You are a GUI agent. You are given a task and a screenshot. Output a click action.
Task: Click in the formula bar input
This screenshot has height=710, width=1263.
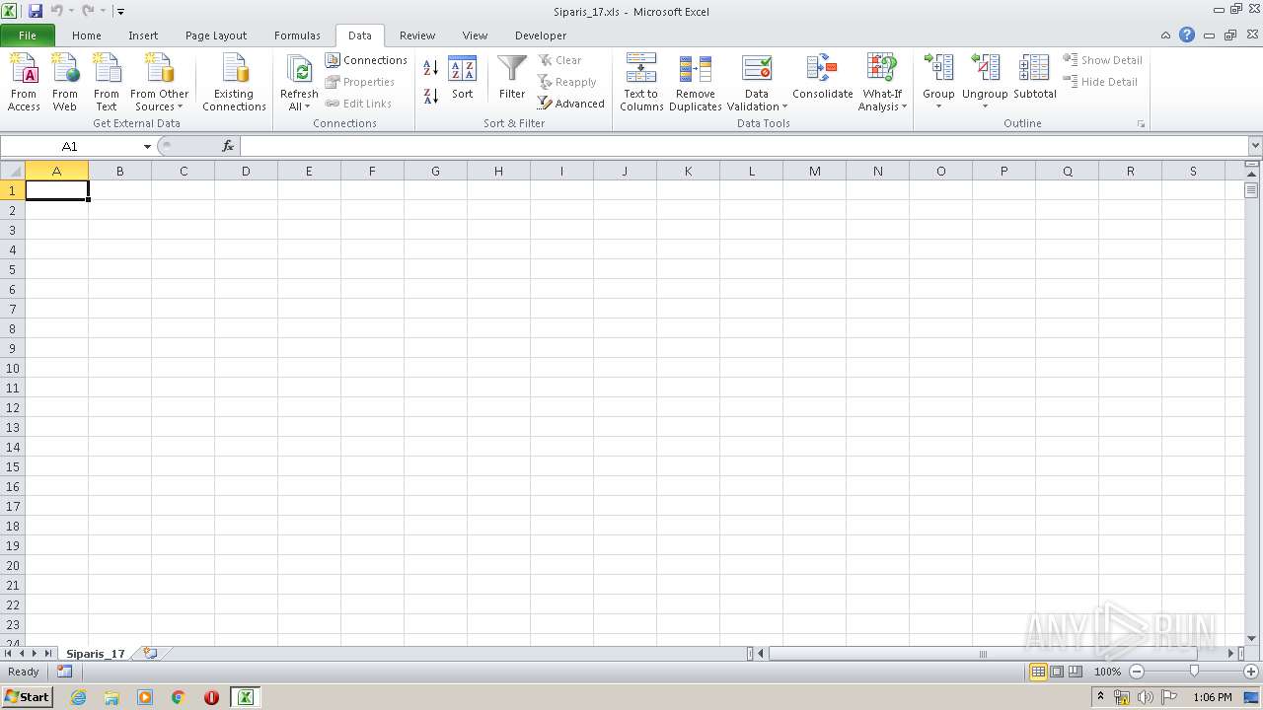743,146
